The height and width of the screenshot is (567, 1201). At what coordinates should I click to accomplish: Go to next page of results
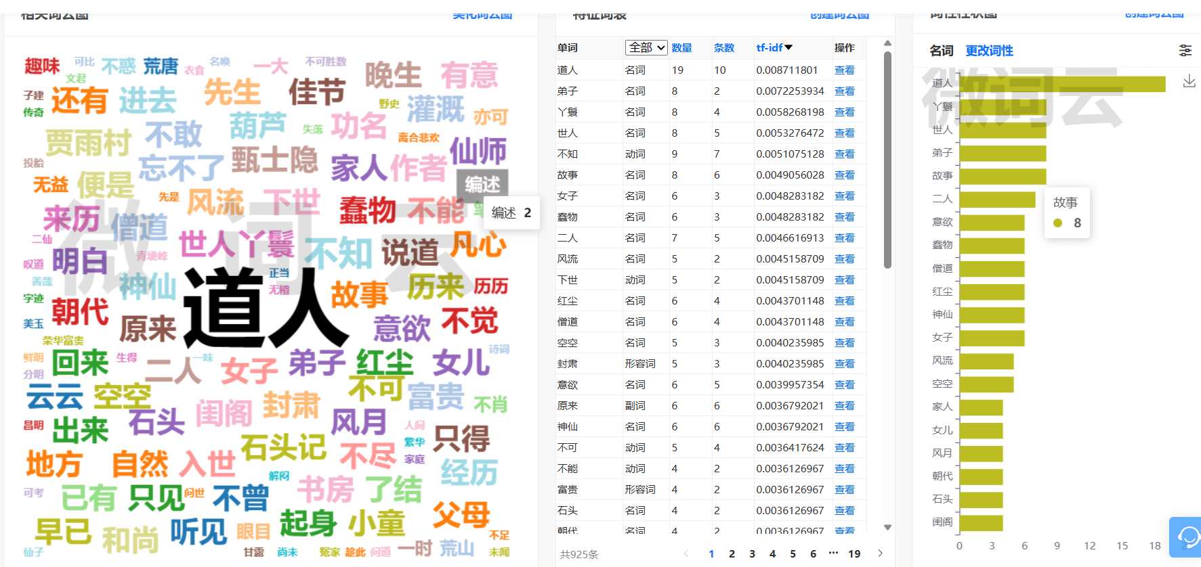(880, 553)
